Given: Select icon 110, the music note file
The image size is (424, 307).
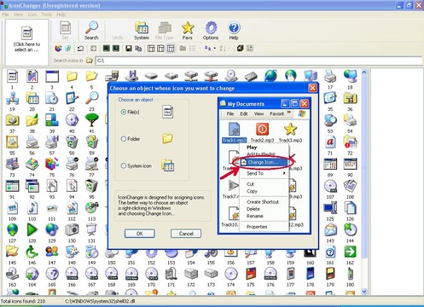Looking at the screenshot, I should (32, 208).
